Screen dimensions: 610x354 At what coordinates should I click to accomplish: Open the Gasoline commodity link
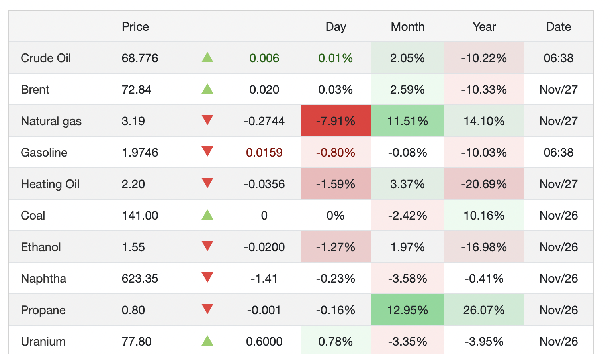44,153
